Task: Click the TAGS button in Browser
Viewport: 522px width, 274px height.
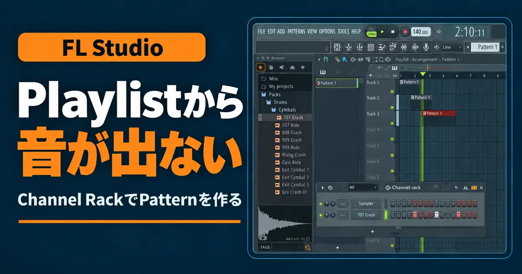Action: click(264, 247)
